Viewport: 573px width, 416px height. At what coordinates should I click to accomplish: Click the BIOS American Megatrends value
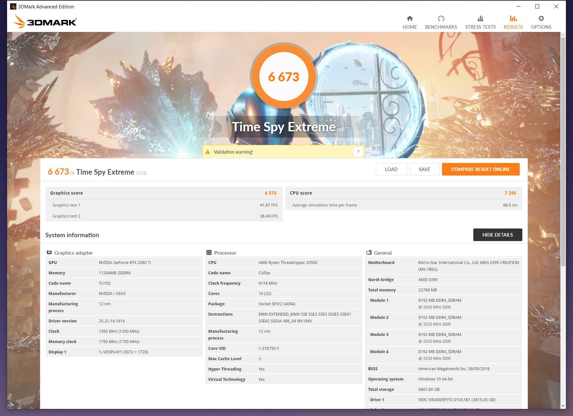point(454,369)
